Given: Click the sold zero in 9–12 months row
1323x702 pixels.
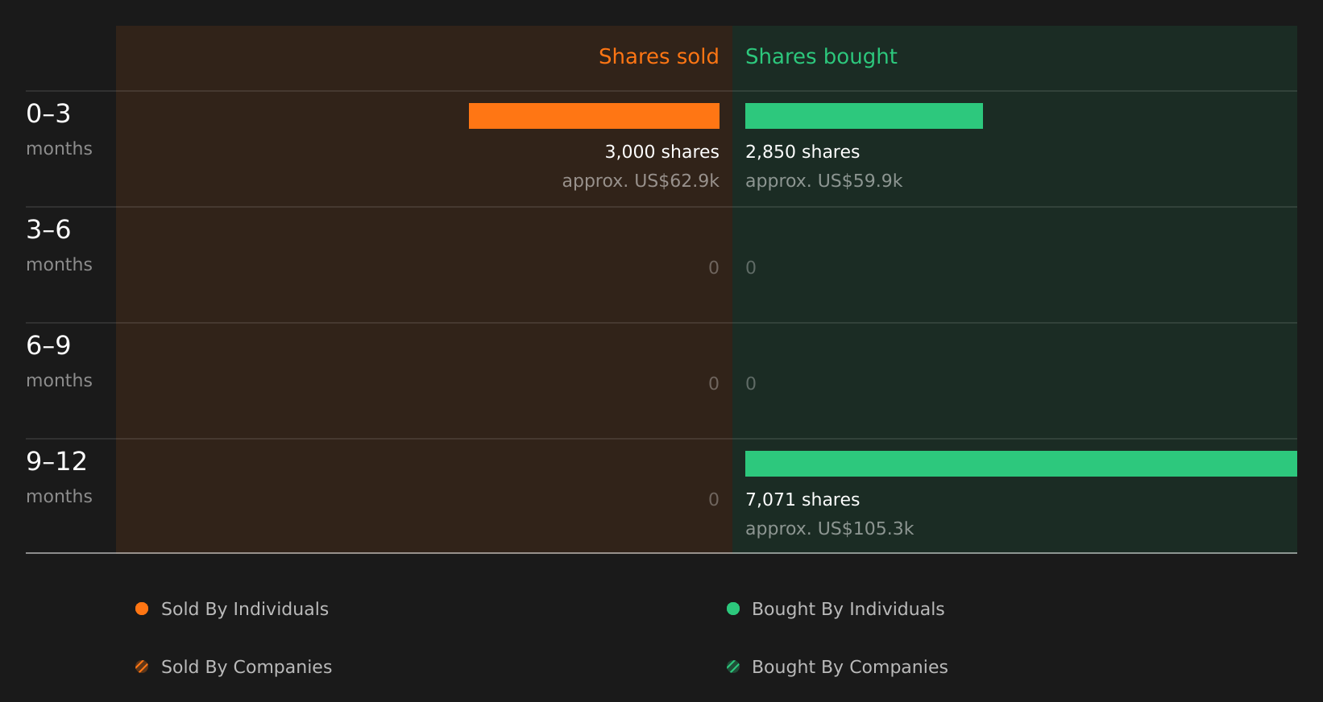Looking at the screenshot, I should (x=714, y=500).
